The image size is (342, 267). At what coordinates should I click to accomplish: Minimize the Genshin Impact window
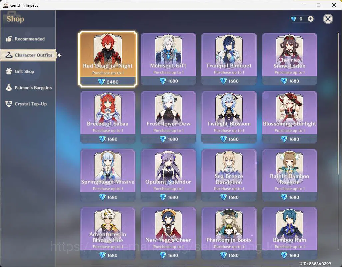click(304, 5)
